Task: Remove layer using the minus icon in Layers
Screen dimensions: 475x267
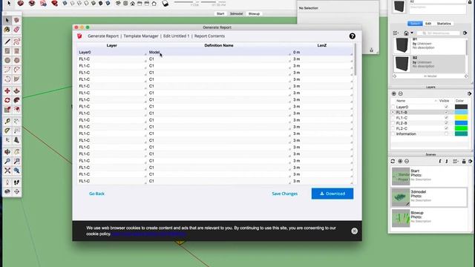Action: [x=401, y=94]
